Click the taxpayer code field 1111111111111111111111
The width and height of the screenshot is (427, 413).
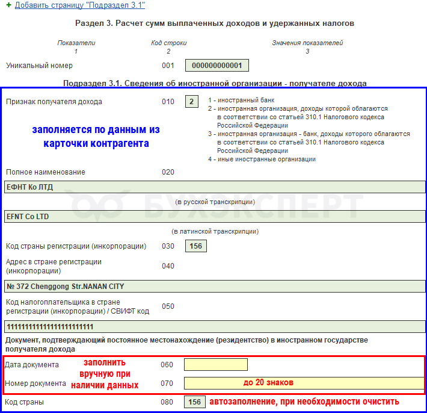(215, 326)
